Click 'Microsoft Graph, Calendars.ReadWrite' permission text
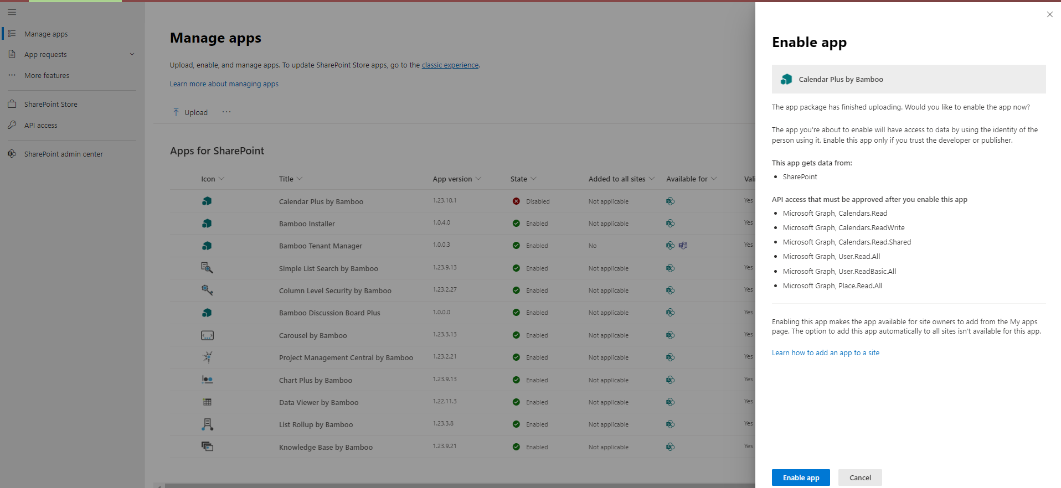The width and height of the screenshot is (1061, 488). 843,227
